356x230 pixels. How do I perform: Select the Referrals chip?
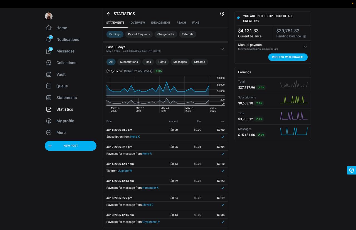click(x=187, y=34)
